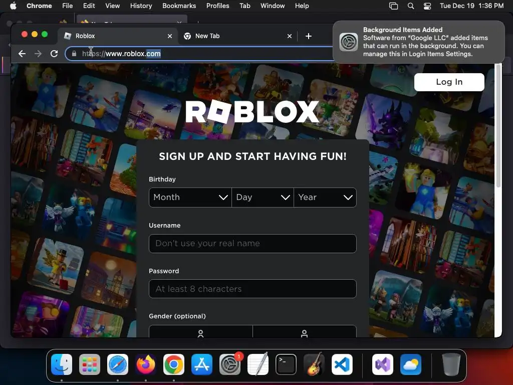Open the Apple menu

13,6
